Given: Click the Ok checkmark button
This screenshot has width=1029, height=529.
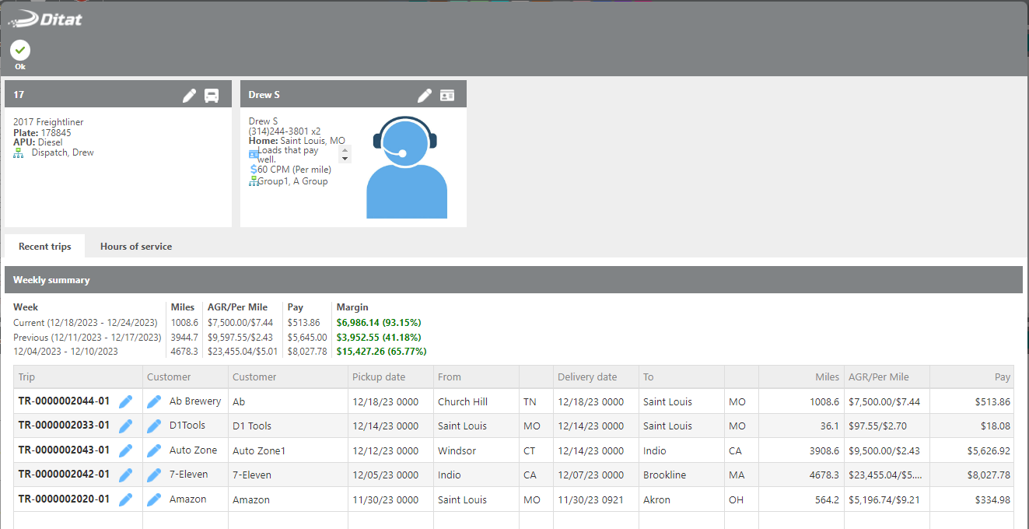Looking at the screenshot, I should (x=20, y=51).
